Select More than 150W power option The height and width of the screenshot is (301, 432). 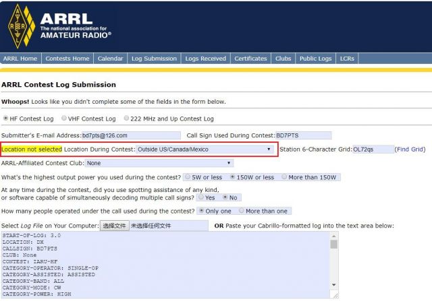tap(284, 176)
